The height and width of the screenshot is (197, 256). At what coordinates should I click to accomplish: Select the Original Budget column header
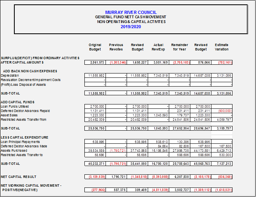95,47
